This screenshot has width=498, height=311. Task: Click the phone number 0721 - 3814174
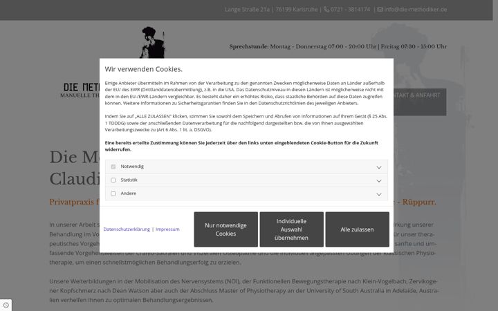pyautogui.click(x=350, y=10)
